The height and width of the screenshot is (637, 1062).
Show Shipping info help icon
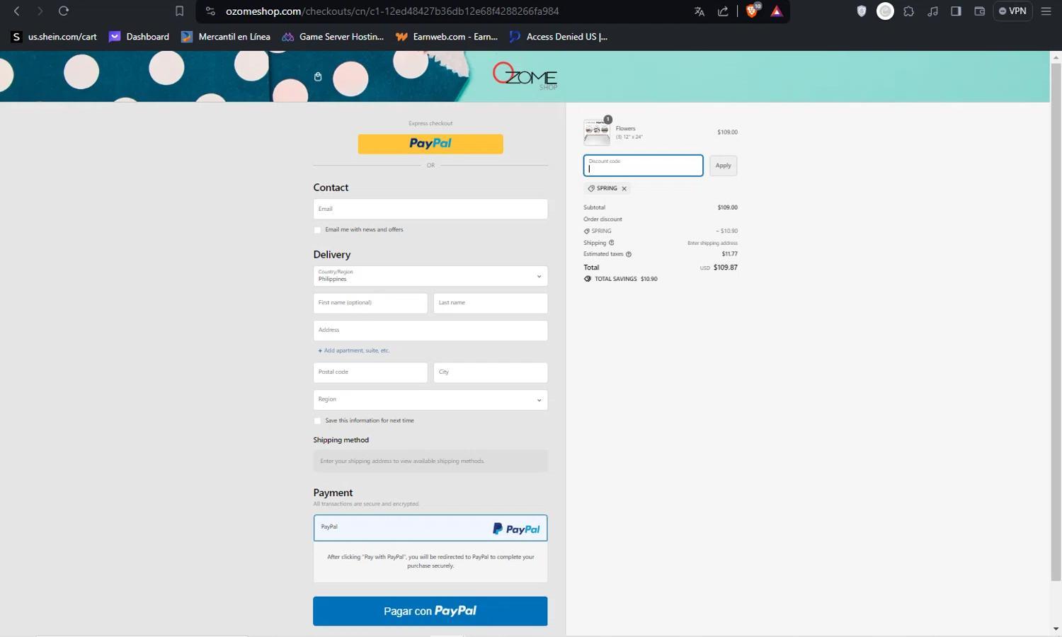click(612, 243)
